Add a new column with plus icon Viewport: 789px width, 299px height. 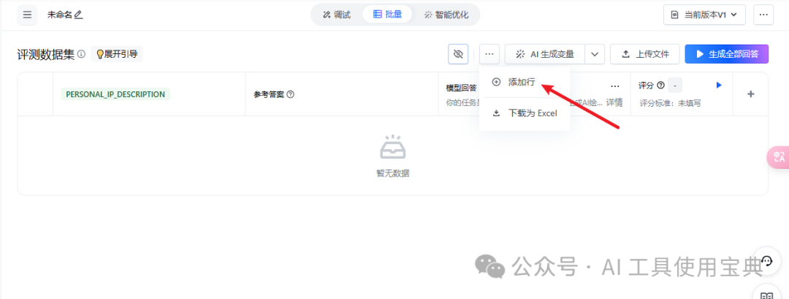point(751,94)
